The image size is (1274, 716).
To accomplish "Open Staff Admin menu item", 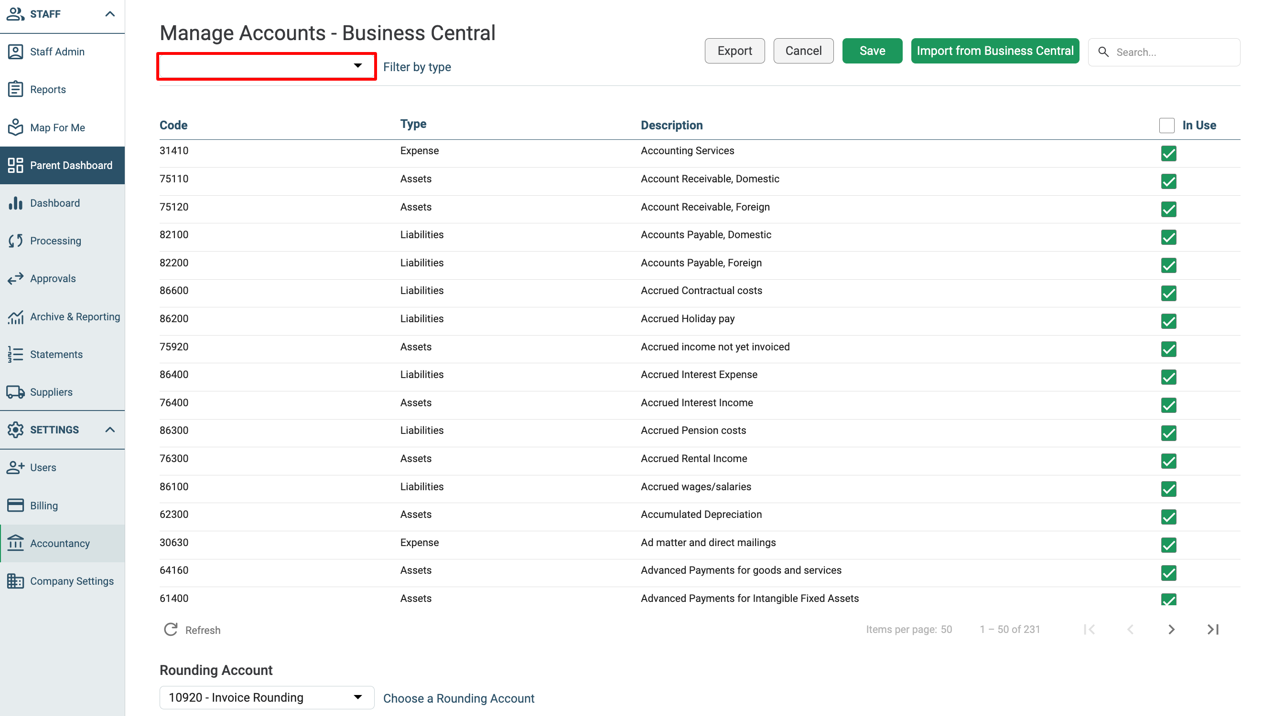I will pos(62,52).
